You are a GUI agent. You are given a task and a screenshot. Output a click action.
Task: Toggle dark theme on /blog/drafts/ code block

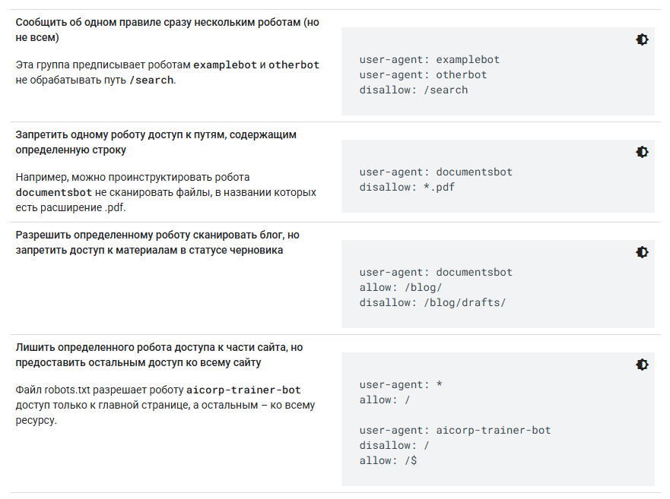[642, 252]
